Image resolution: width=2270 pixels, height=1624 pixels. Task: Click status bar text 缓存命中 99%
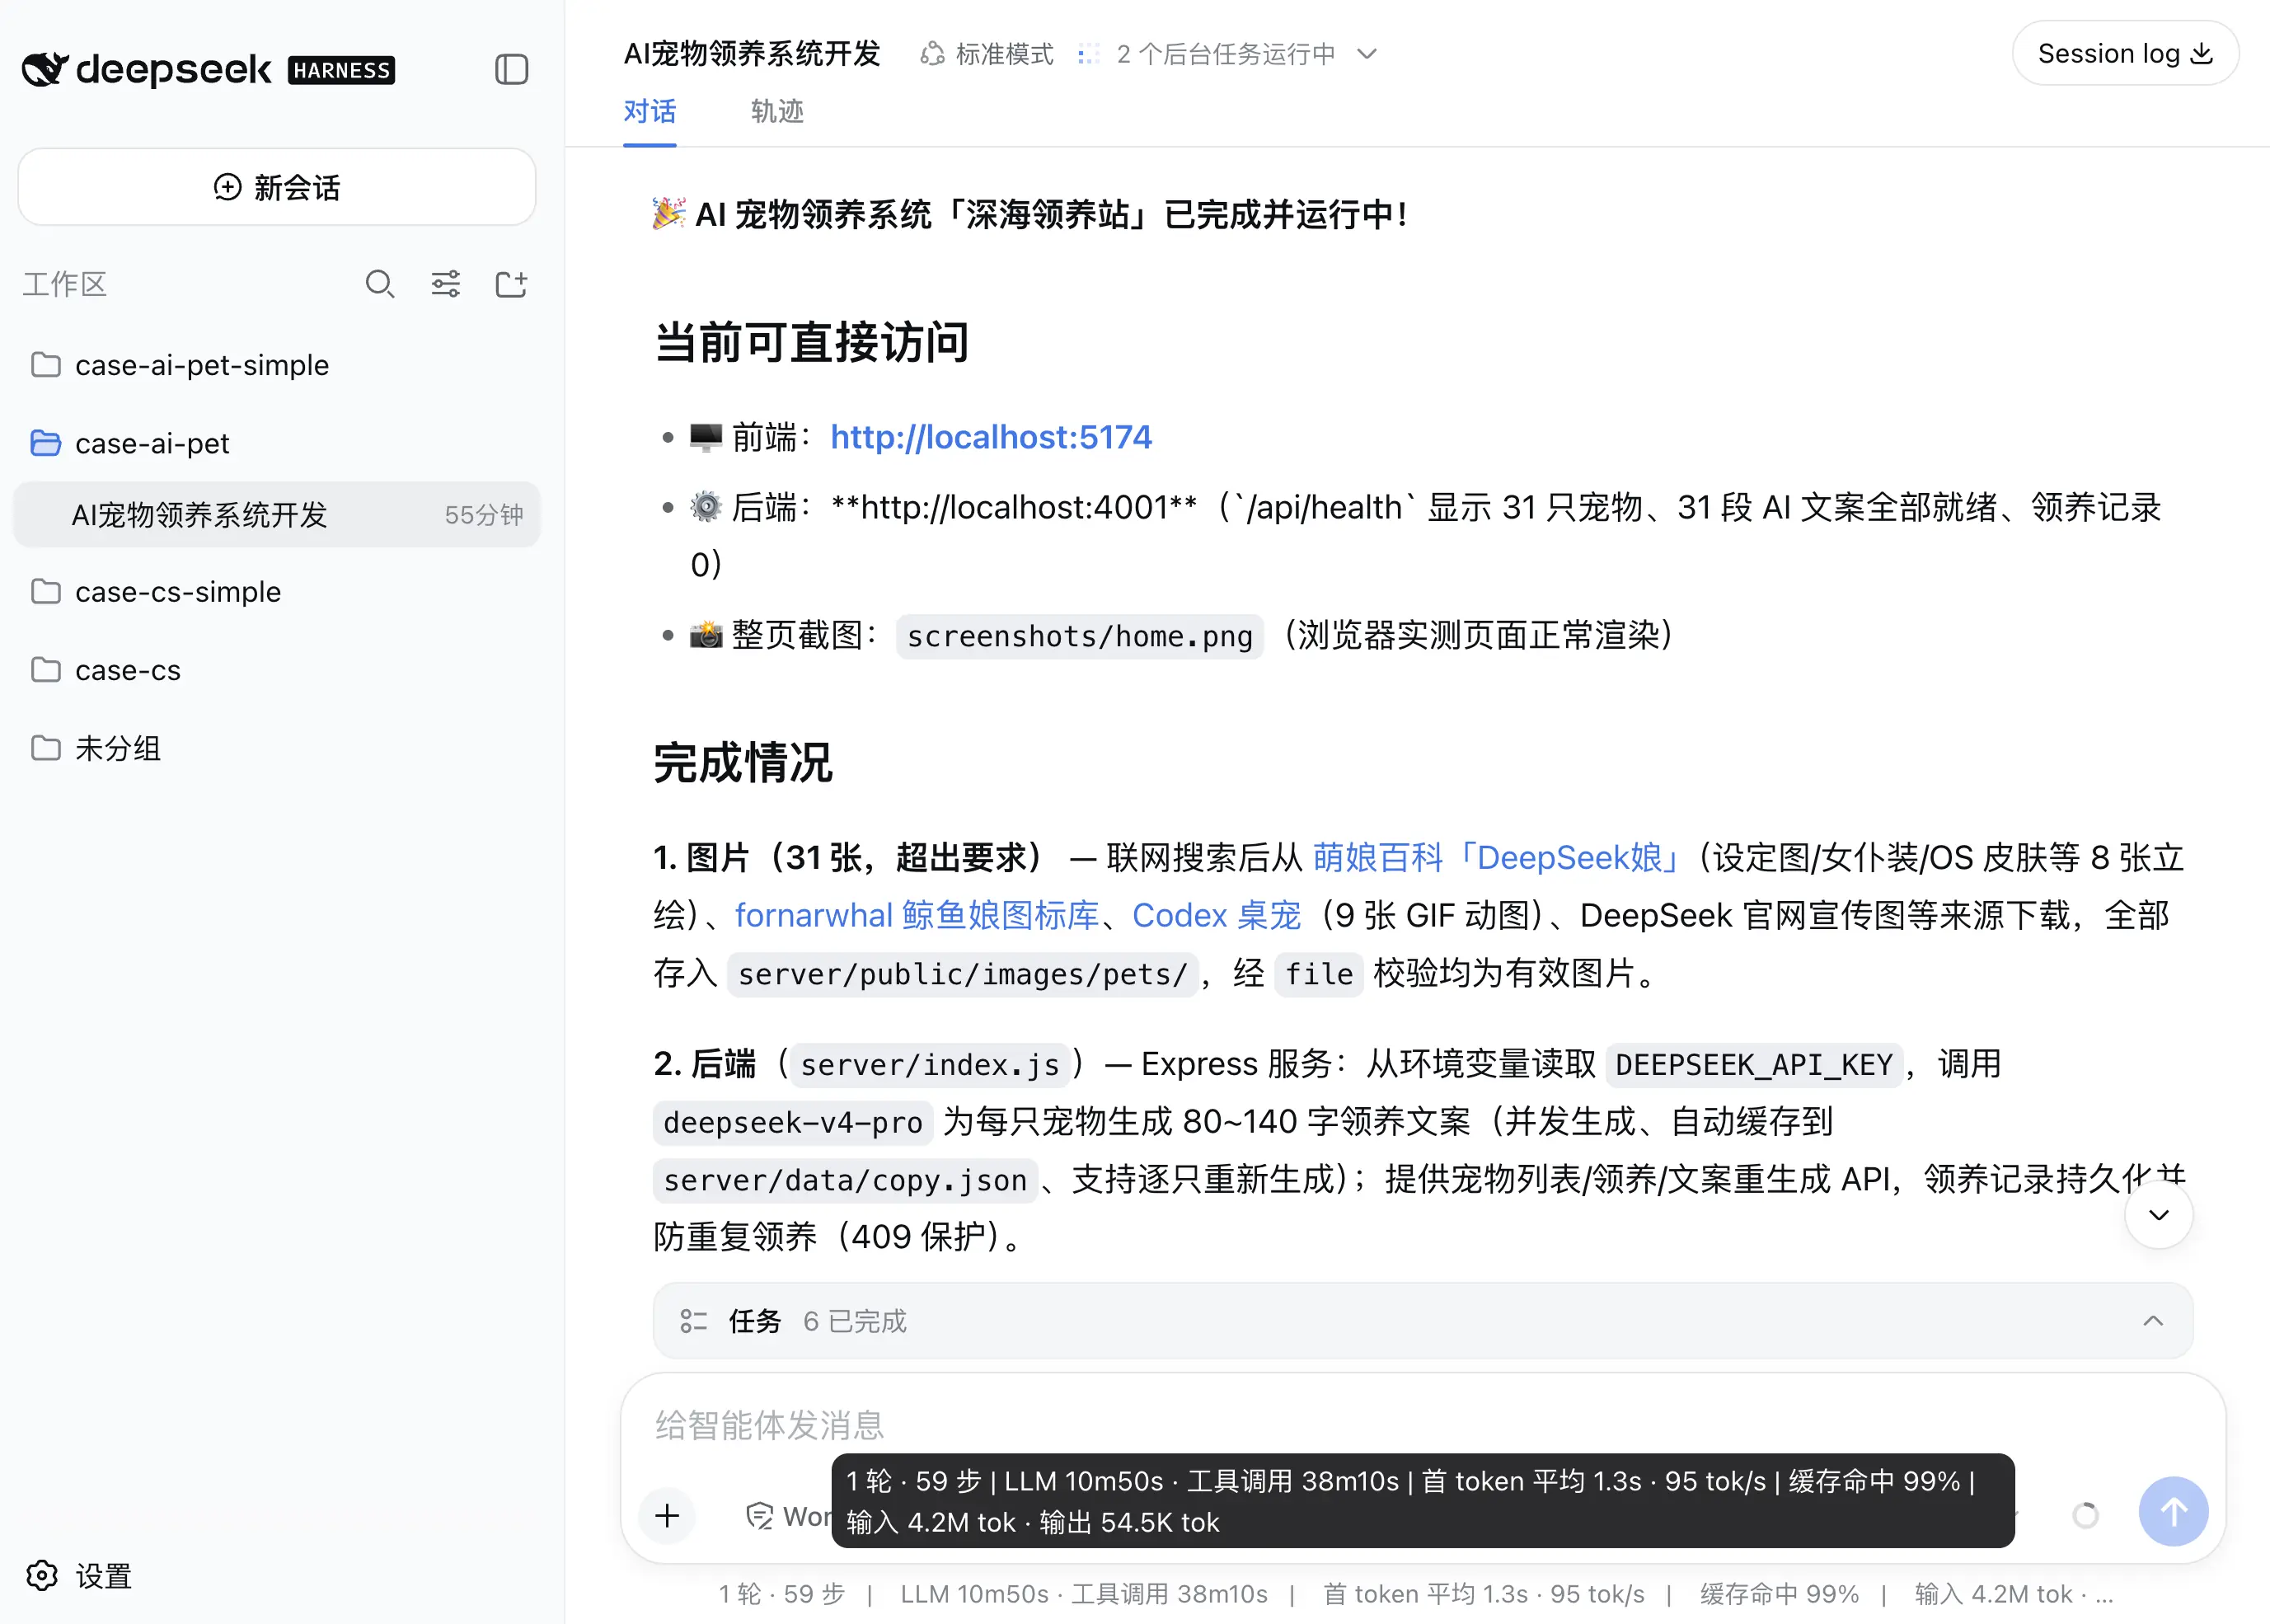[1780, 1594]
